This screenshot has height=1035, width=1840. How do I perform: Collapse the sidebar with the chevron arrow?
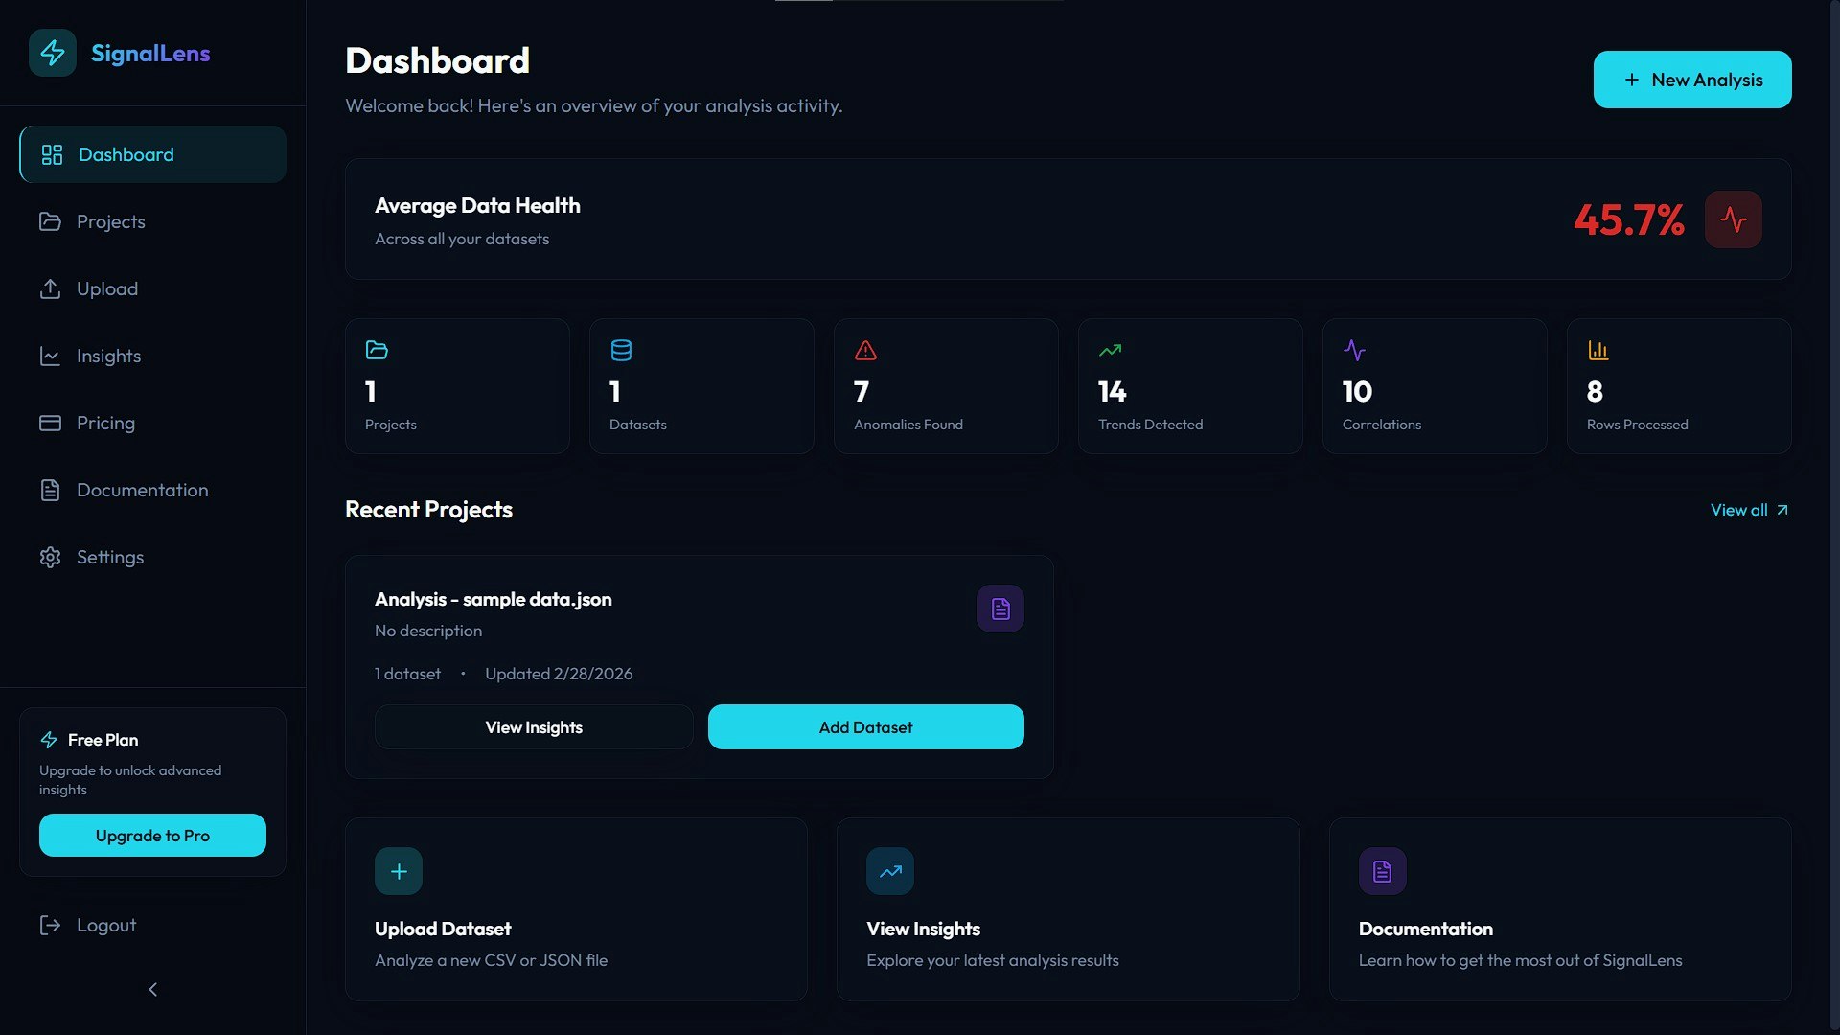(152, 989)
